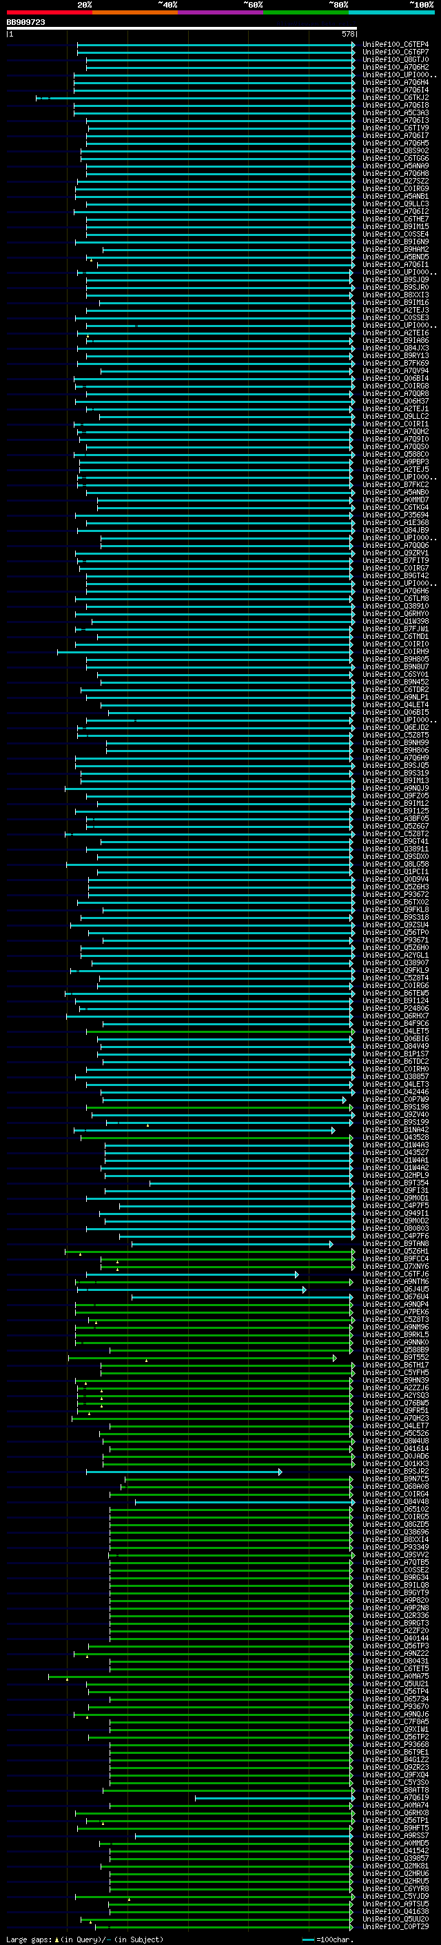Select hit label UniRef100_A9TSU5
The image size is (441, 1945).
[396, 1904]
